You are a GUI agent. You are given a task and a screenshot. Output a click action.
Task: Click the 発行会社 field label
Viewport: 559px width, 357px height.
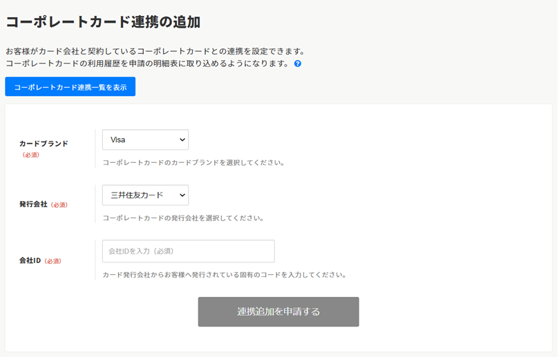[x=33, y=204]
